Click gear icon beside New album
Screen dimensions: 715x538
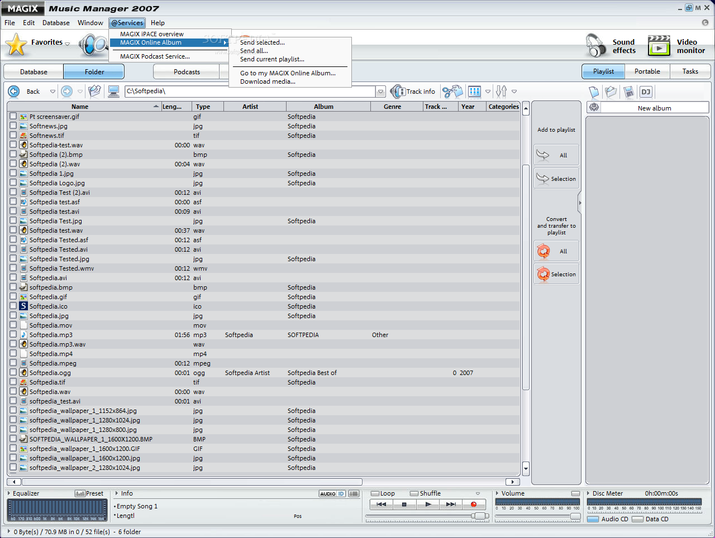594,107
